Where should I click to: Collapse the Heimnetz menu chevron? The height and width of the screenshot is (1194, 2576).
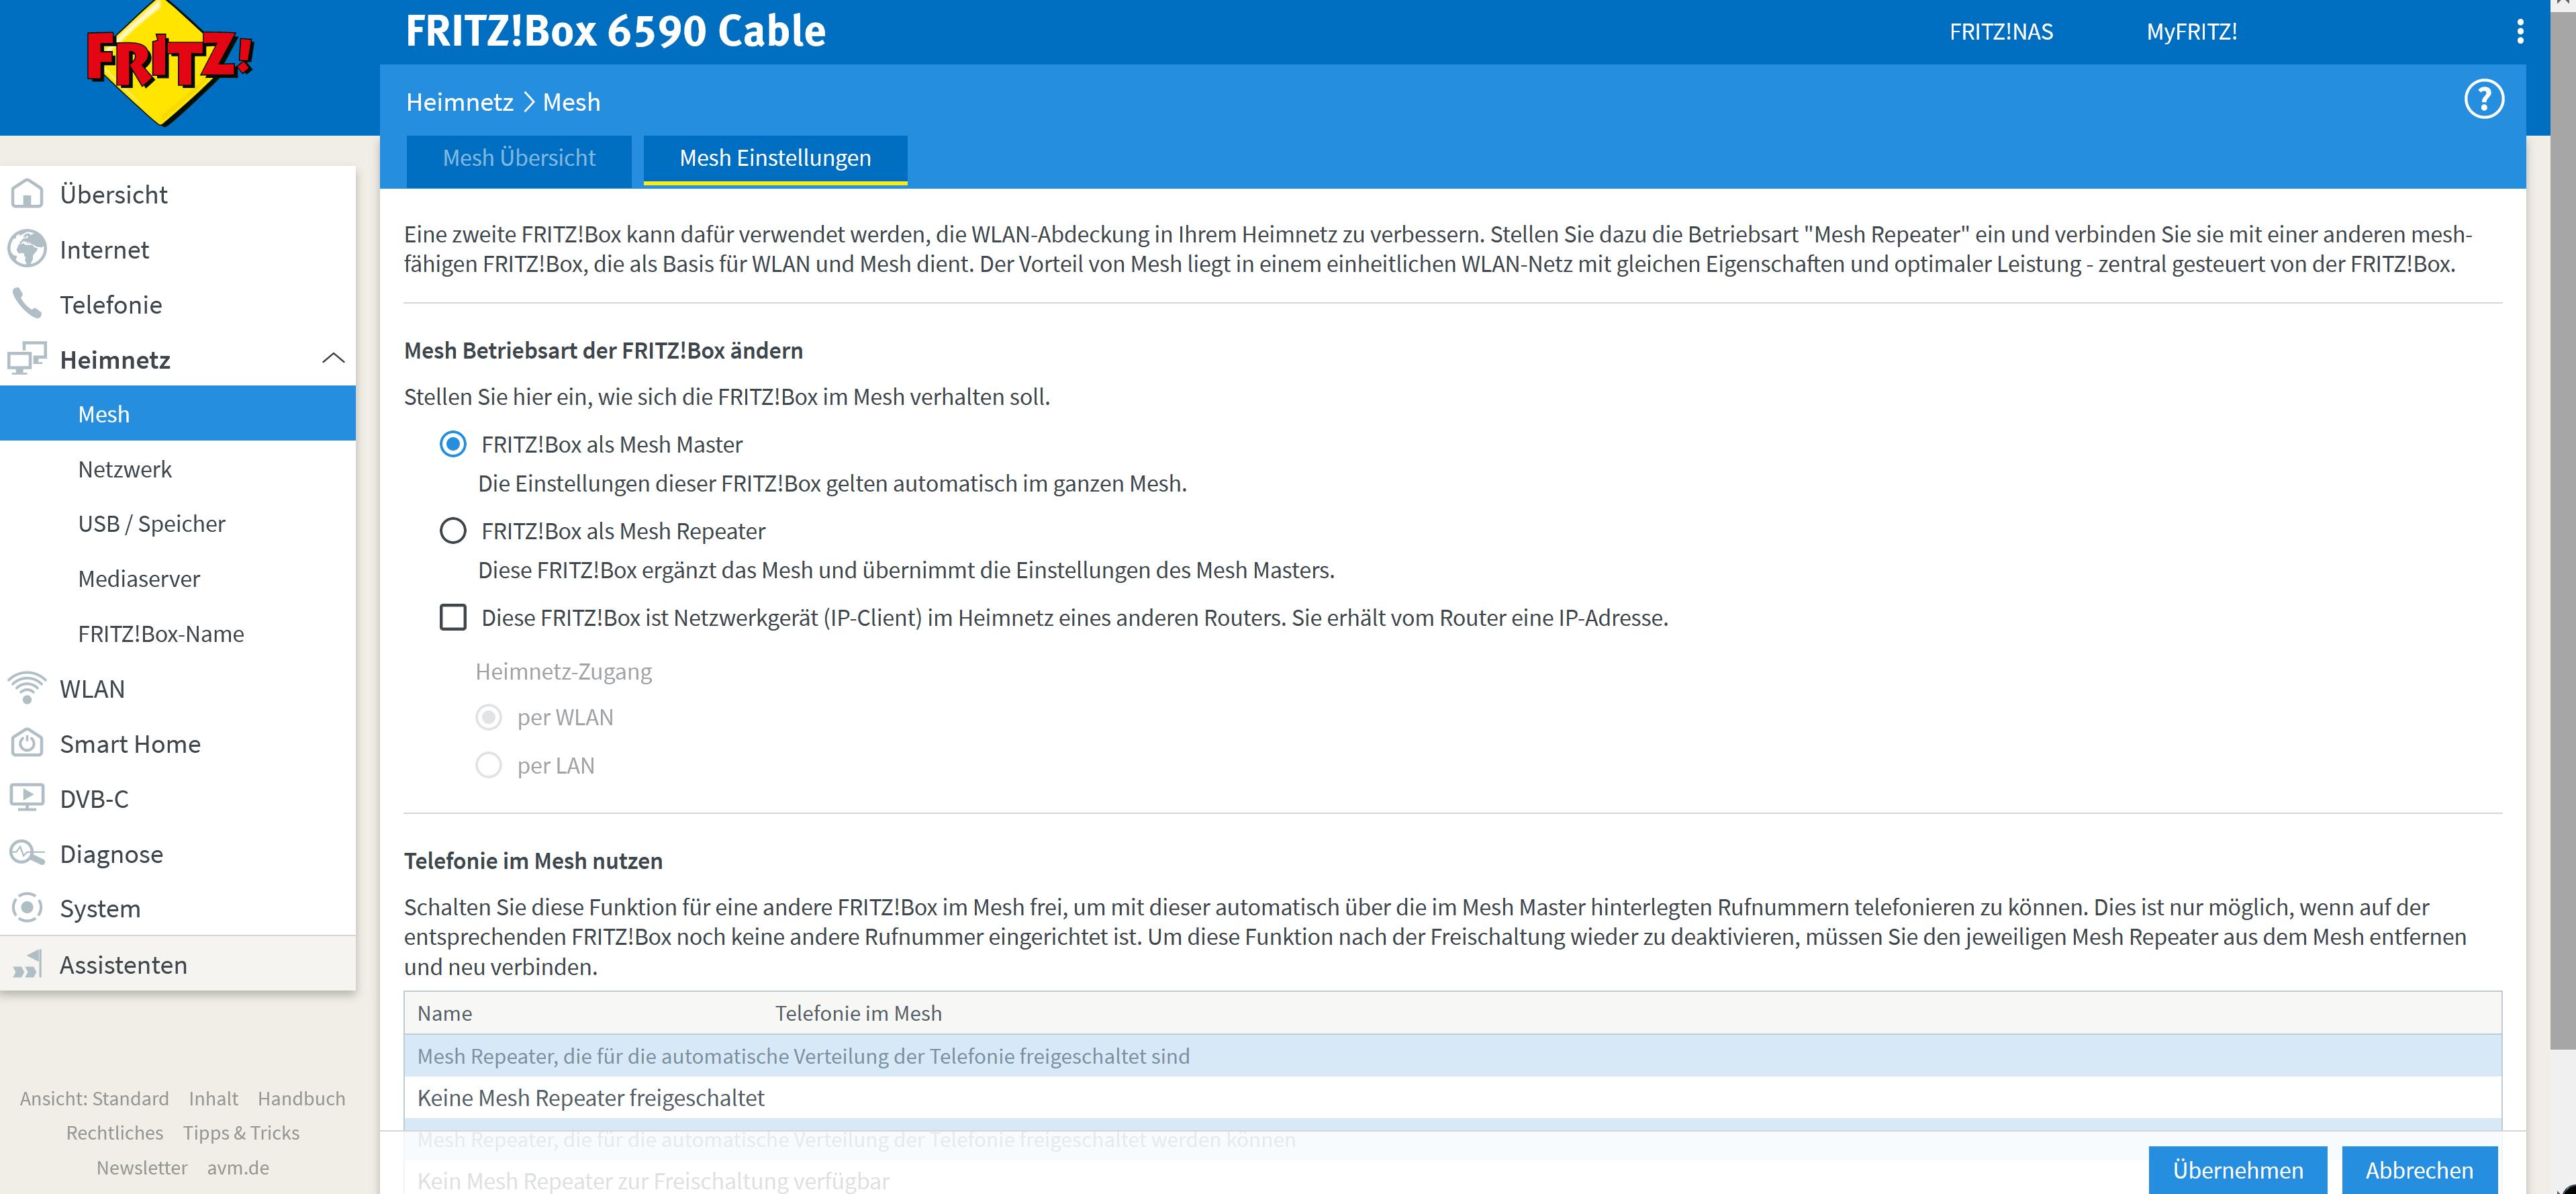coord(334,359)
